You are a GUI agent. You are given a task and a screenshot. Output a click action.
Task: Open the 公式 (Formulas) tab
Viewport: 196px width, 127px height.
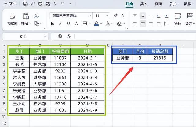pos(173,4)
